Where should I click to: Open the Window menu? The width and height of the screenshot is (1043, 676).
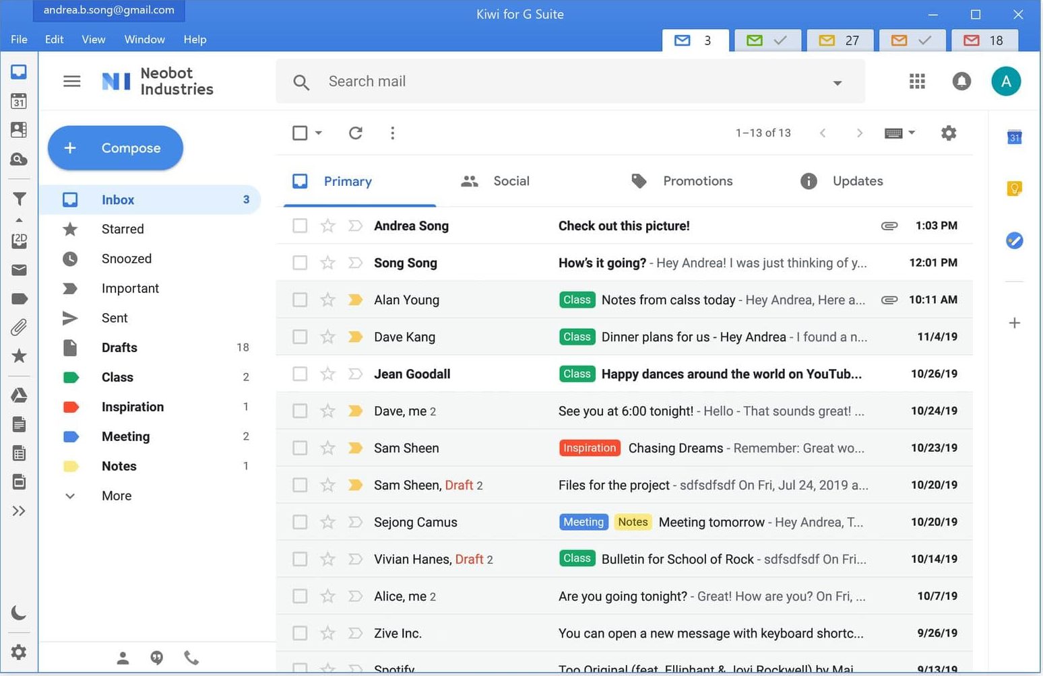coord(144,40)
